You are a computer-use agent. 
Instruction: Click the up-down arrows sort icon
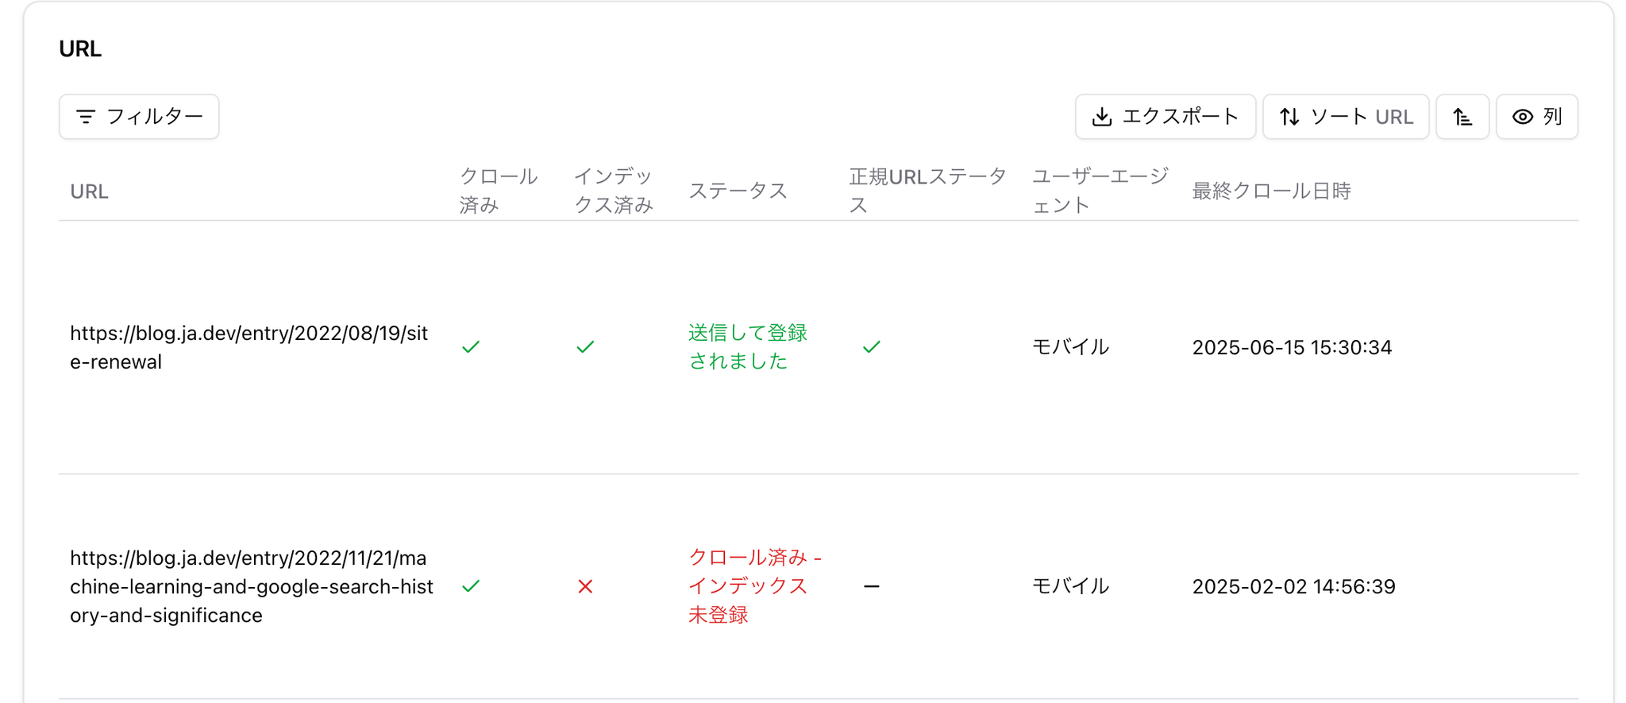[1289, 117]
